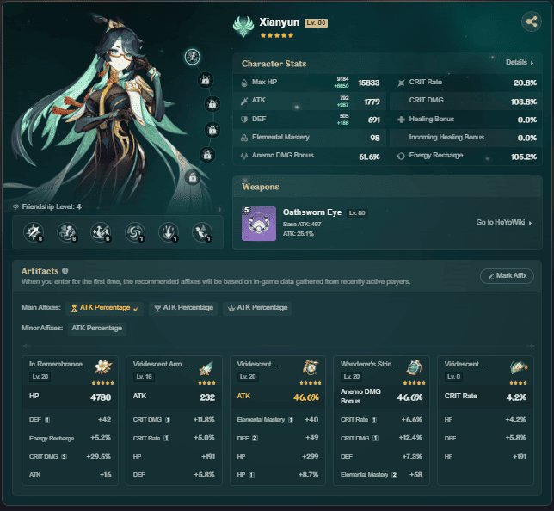Toggle the Minor Affixes ATK Percentage tag
554x511 pixels.
pos(97,329)
